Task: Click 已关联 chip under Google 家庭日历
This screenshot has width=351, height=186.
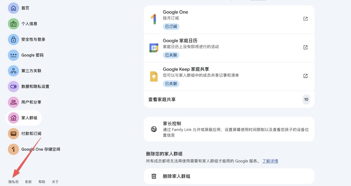Action: [171, 55]
